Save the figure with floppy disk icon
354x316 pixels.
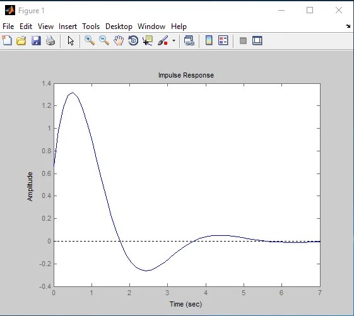[36, 41]
